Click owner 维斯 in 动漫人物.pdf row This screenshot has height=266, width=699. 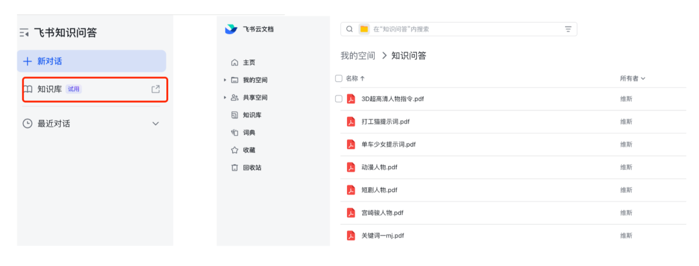pos(626,167)
